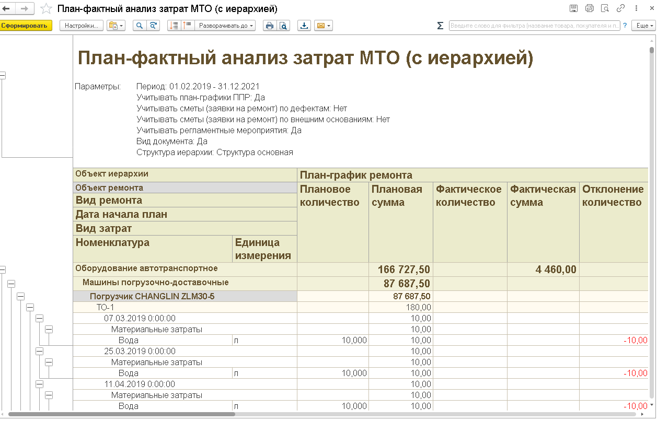Click the Плановое количество column header
657x421 pixels.
click(x=333, y=222)
